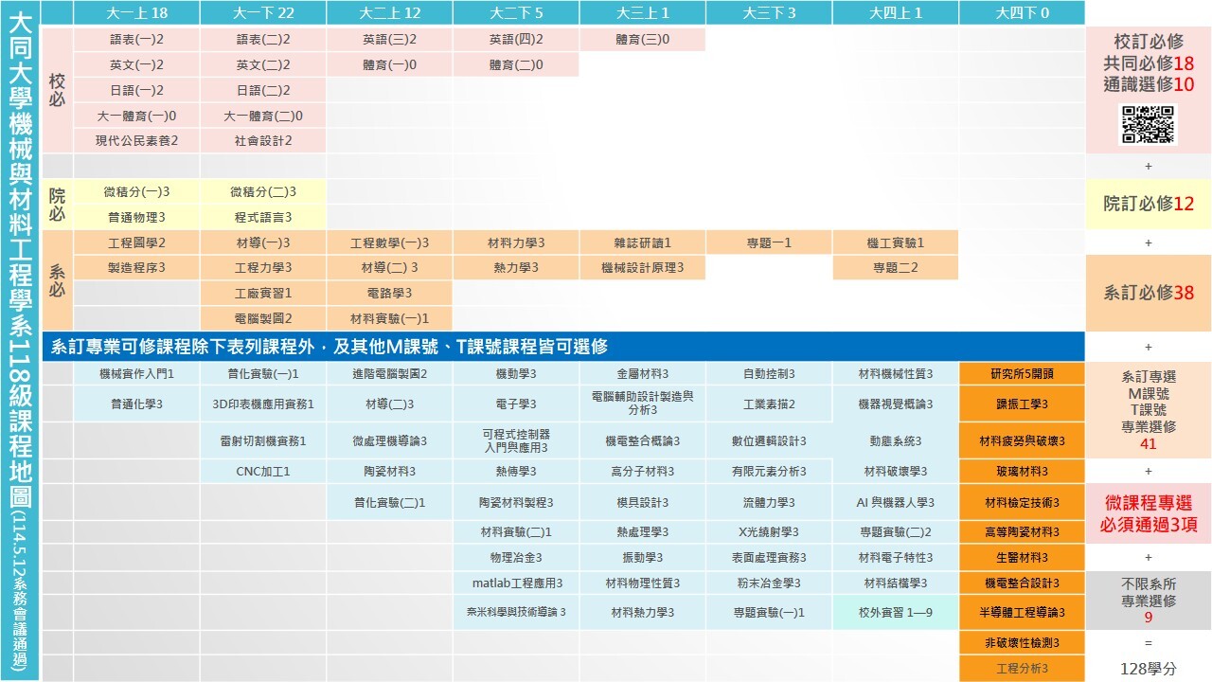Click the 日語(一)2 course cell
This screenshot has width=1212, height=682.
click(136, 91)
